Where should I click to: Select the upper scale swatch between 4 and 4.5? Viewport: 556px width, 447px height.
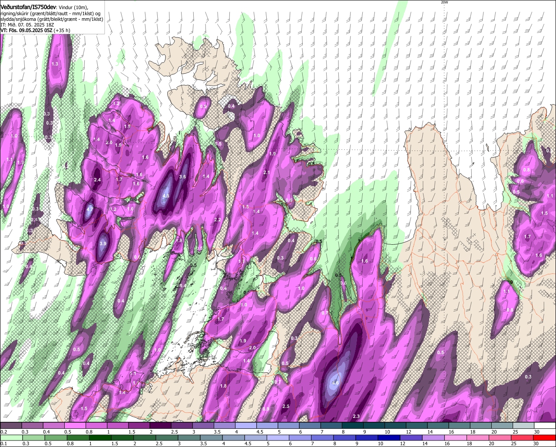coord(246,426)
